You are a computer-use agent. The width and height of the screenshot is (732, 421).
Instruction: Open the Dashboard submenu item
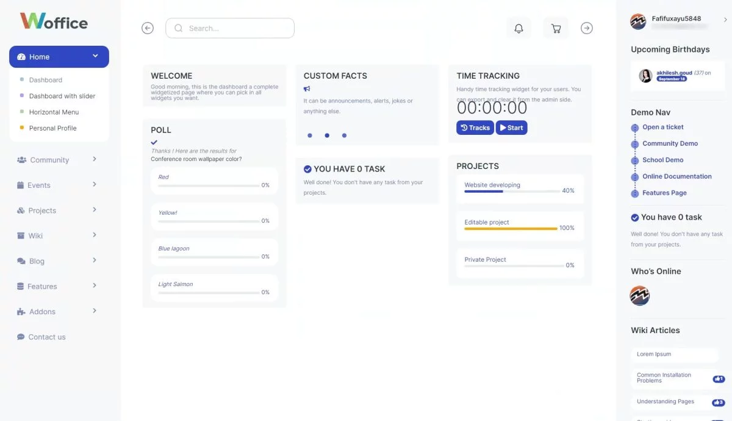[46, 79]
